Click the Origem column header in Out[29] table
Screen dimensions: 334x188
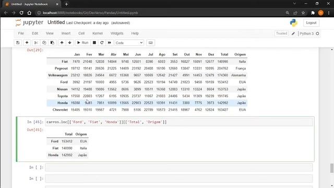click(240, 54)
